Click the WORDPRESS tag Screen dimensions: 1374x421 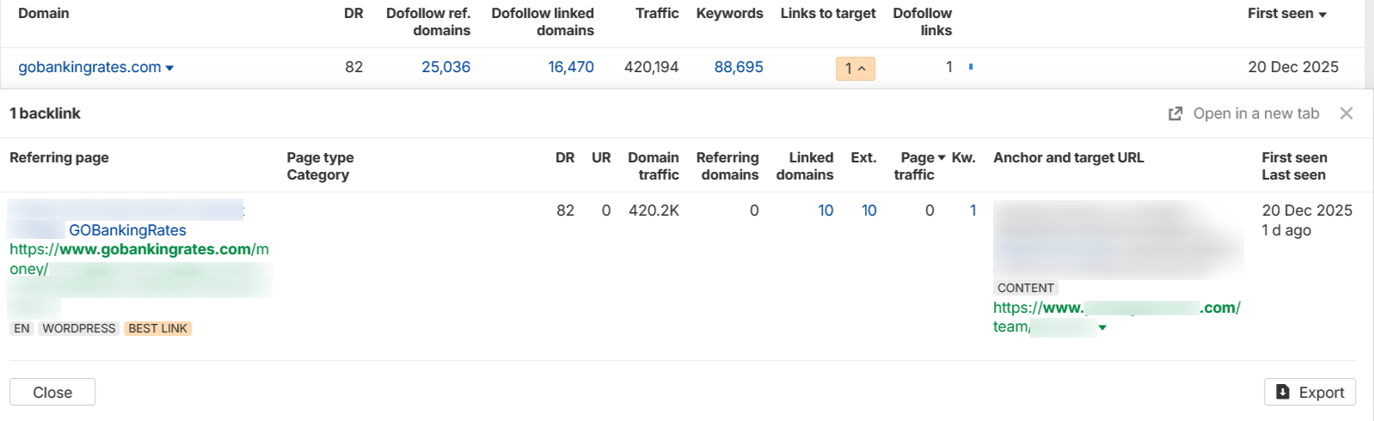click(79, 328)
